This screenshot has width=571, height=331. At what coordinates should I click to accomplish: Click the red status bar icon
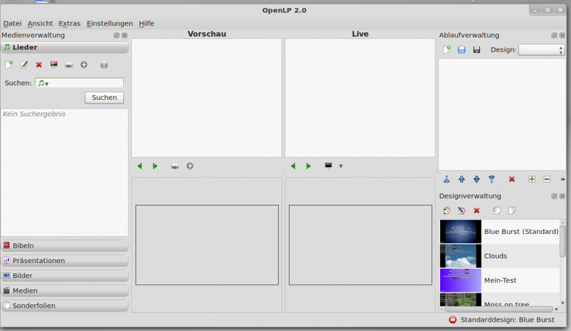453,320
